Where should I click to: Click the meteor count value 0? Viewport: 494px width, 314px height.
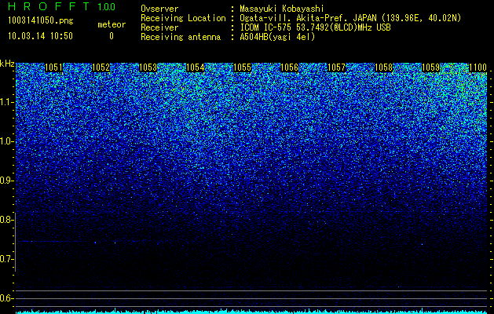click(112, 36)
